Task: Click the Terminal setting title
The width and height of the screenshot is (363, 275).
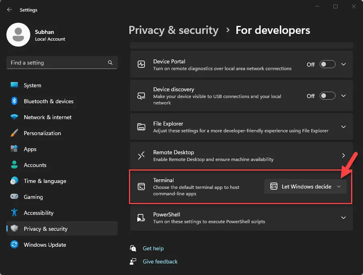Action: tap(164, 180)
